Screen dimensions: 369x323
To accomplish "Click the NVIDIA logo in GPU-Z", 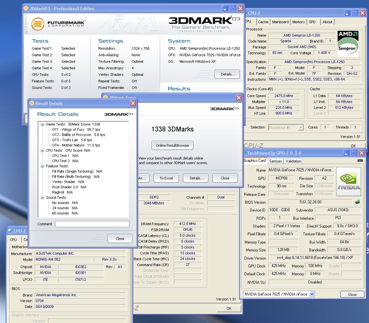I will tap(349, 181).
